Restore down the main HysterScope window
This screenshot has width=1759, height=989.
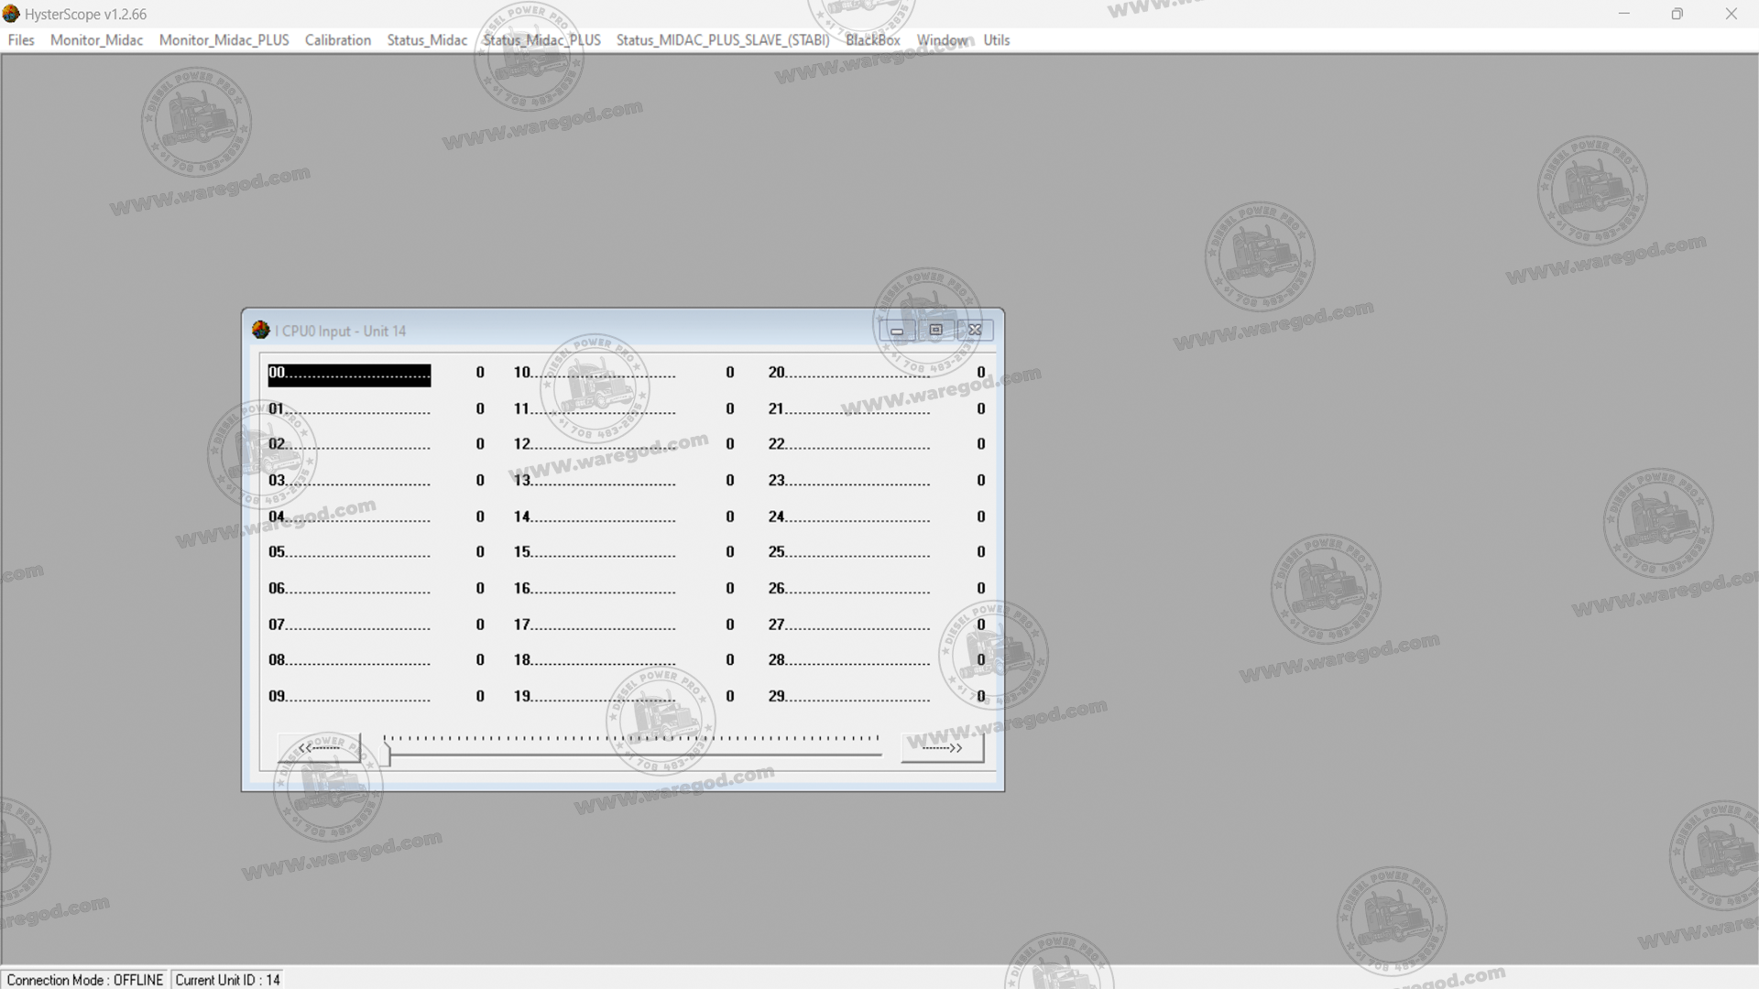[x=1677, y=14]
